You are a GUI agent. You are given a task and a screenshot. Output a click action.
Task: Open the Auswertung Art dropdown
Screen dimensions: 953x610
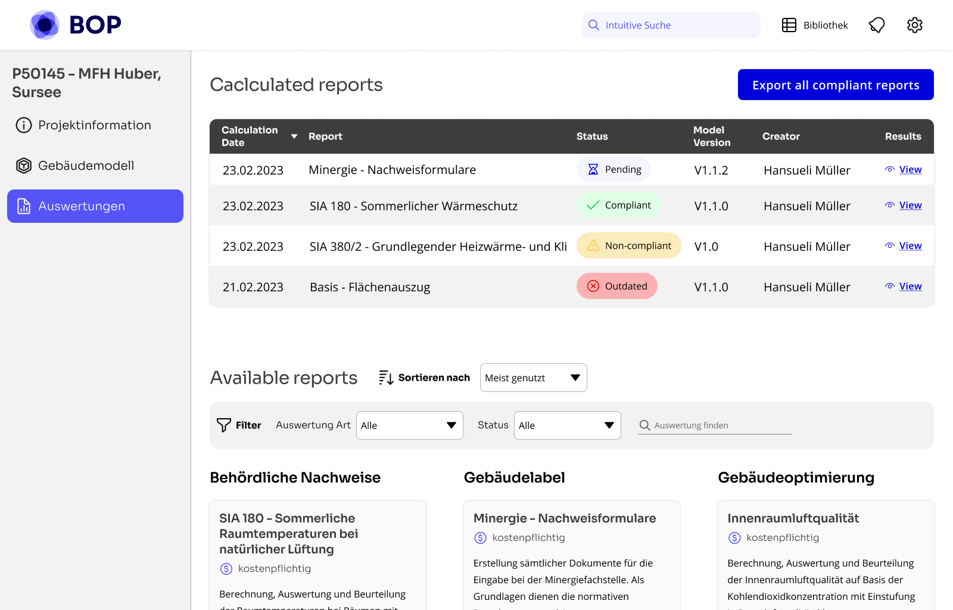coord(410,425)
